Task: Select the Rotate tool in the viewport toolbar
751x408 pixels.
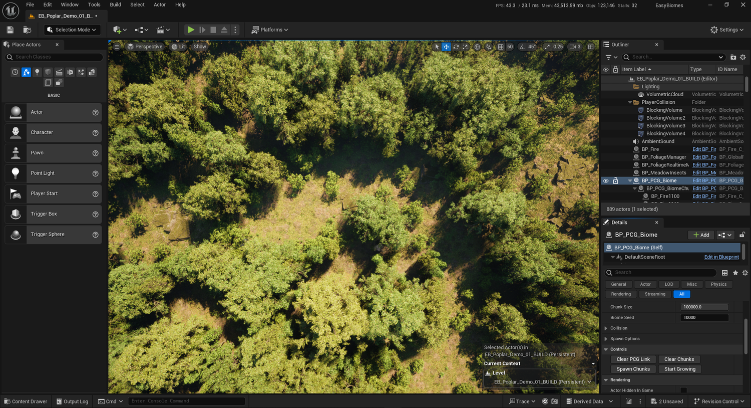Action: coord(456,47)
